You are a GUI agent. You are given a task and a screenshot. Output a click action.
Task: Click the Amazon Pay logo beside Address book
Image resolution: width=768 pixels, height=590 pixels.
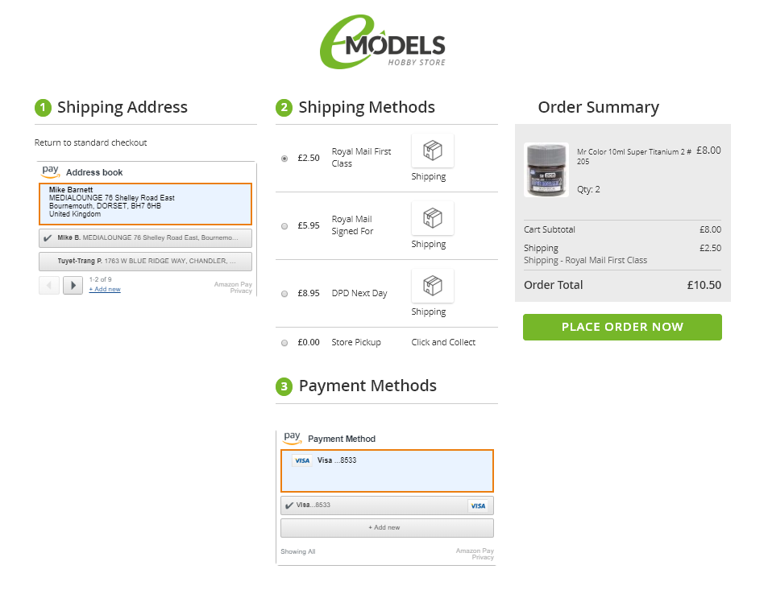tap(51, 171)
